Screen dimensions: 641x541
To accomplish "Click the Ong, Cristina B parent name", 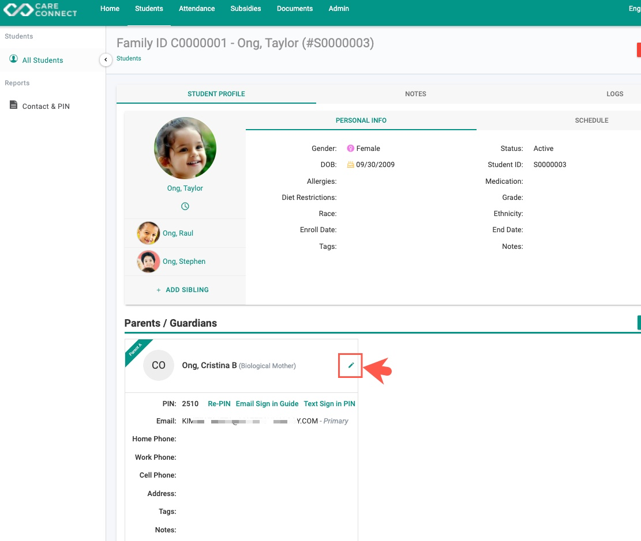I will (209, 365).
